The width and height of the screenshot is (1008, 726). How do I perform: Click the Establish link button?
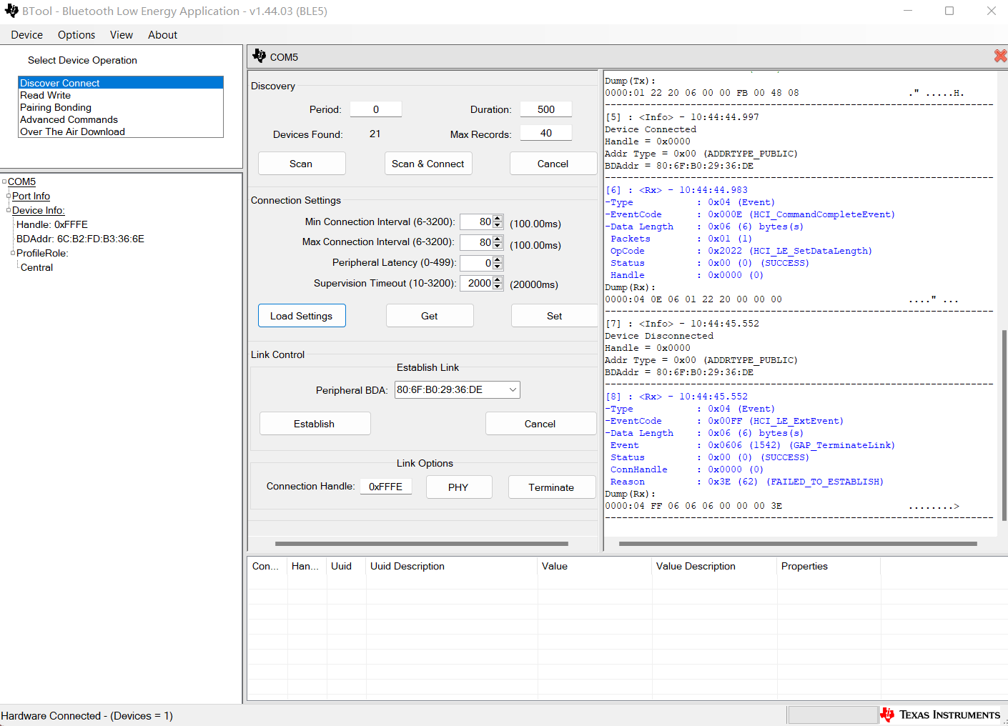315,424
